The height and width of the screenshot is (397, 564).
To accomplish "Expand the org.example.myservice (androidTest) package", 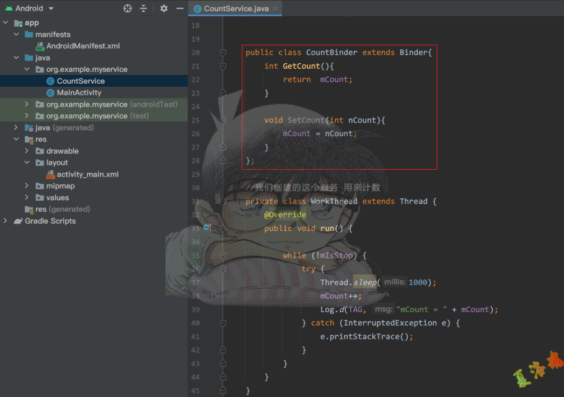I will pyautogui.click(x=27, y=105).
